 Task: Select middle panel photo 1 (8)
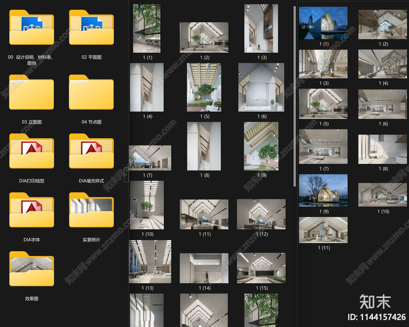click(204, 146)
